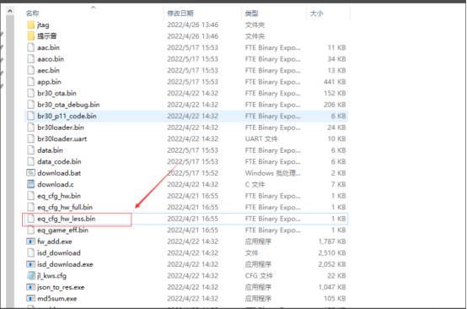
Task: Select the eq_cfg_hw.bin file icon
Action: pyautogui.click(x=30, y=196)
